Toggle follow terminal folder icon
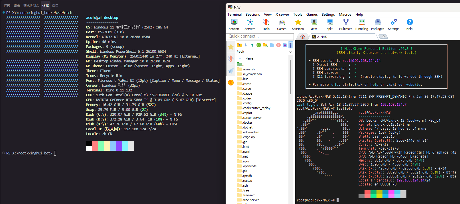Viewport: 460px width, 204px height. (290, 45)
